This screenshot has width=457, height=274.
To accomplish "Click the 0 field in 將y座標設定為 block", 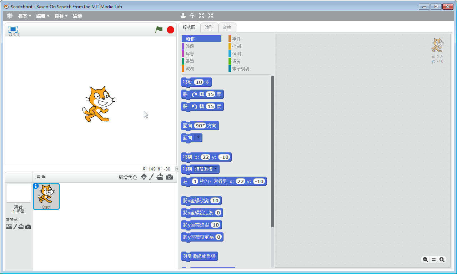I will pyautogui.click(x=219, y=237).
